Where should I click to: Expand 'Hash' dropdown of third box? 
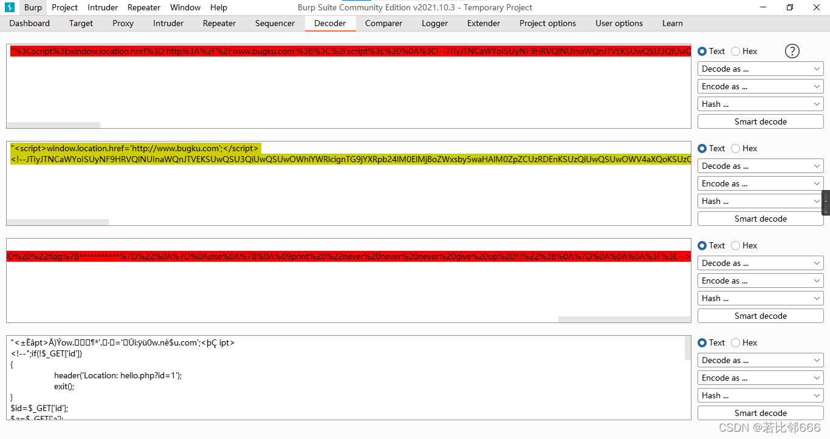(x=761, y=298)
